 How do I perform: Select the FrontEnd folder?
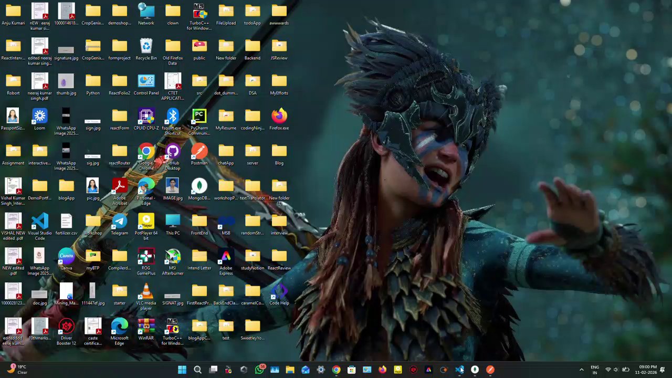tap(199, 224)
